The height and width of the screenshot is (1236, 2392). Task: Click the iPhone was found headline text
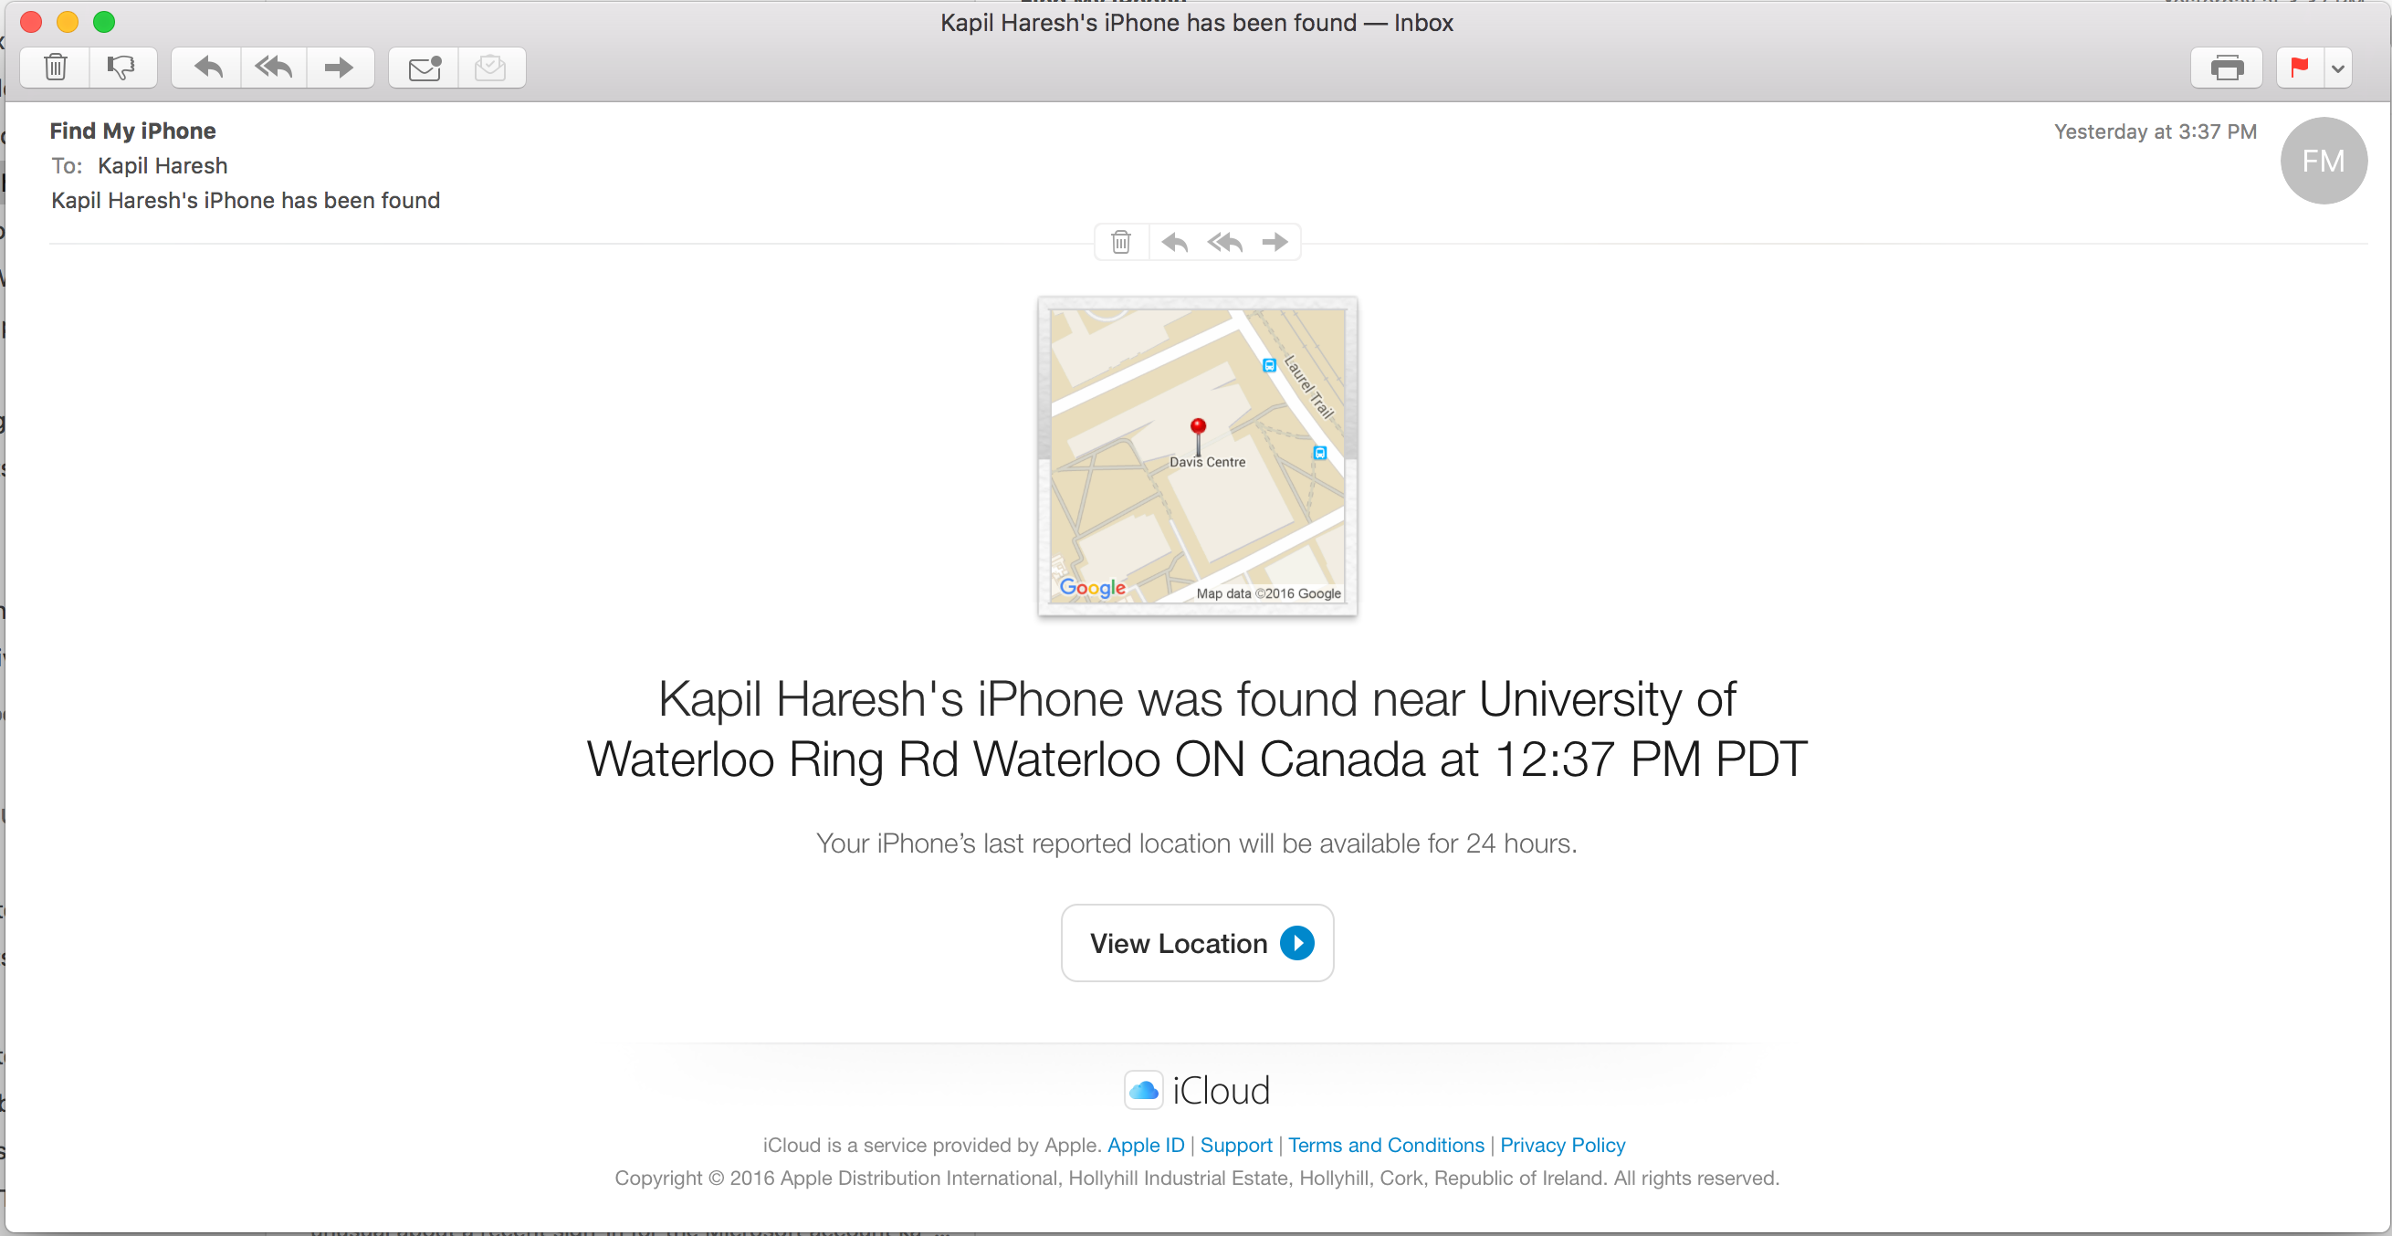(1197, 728)
